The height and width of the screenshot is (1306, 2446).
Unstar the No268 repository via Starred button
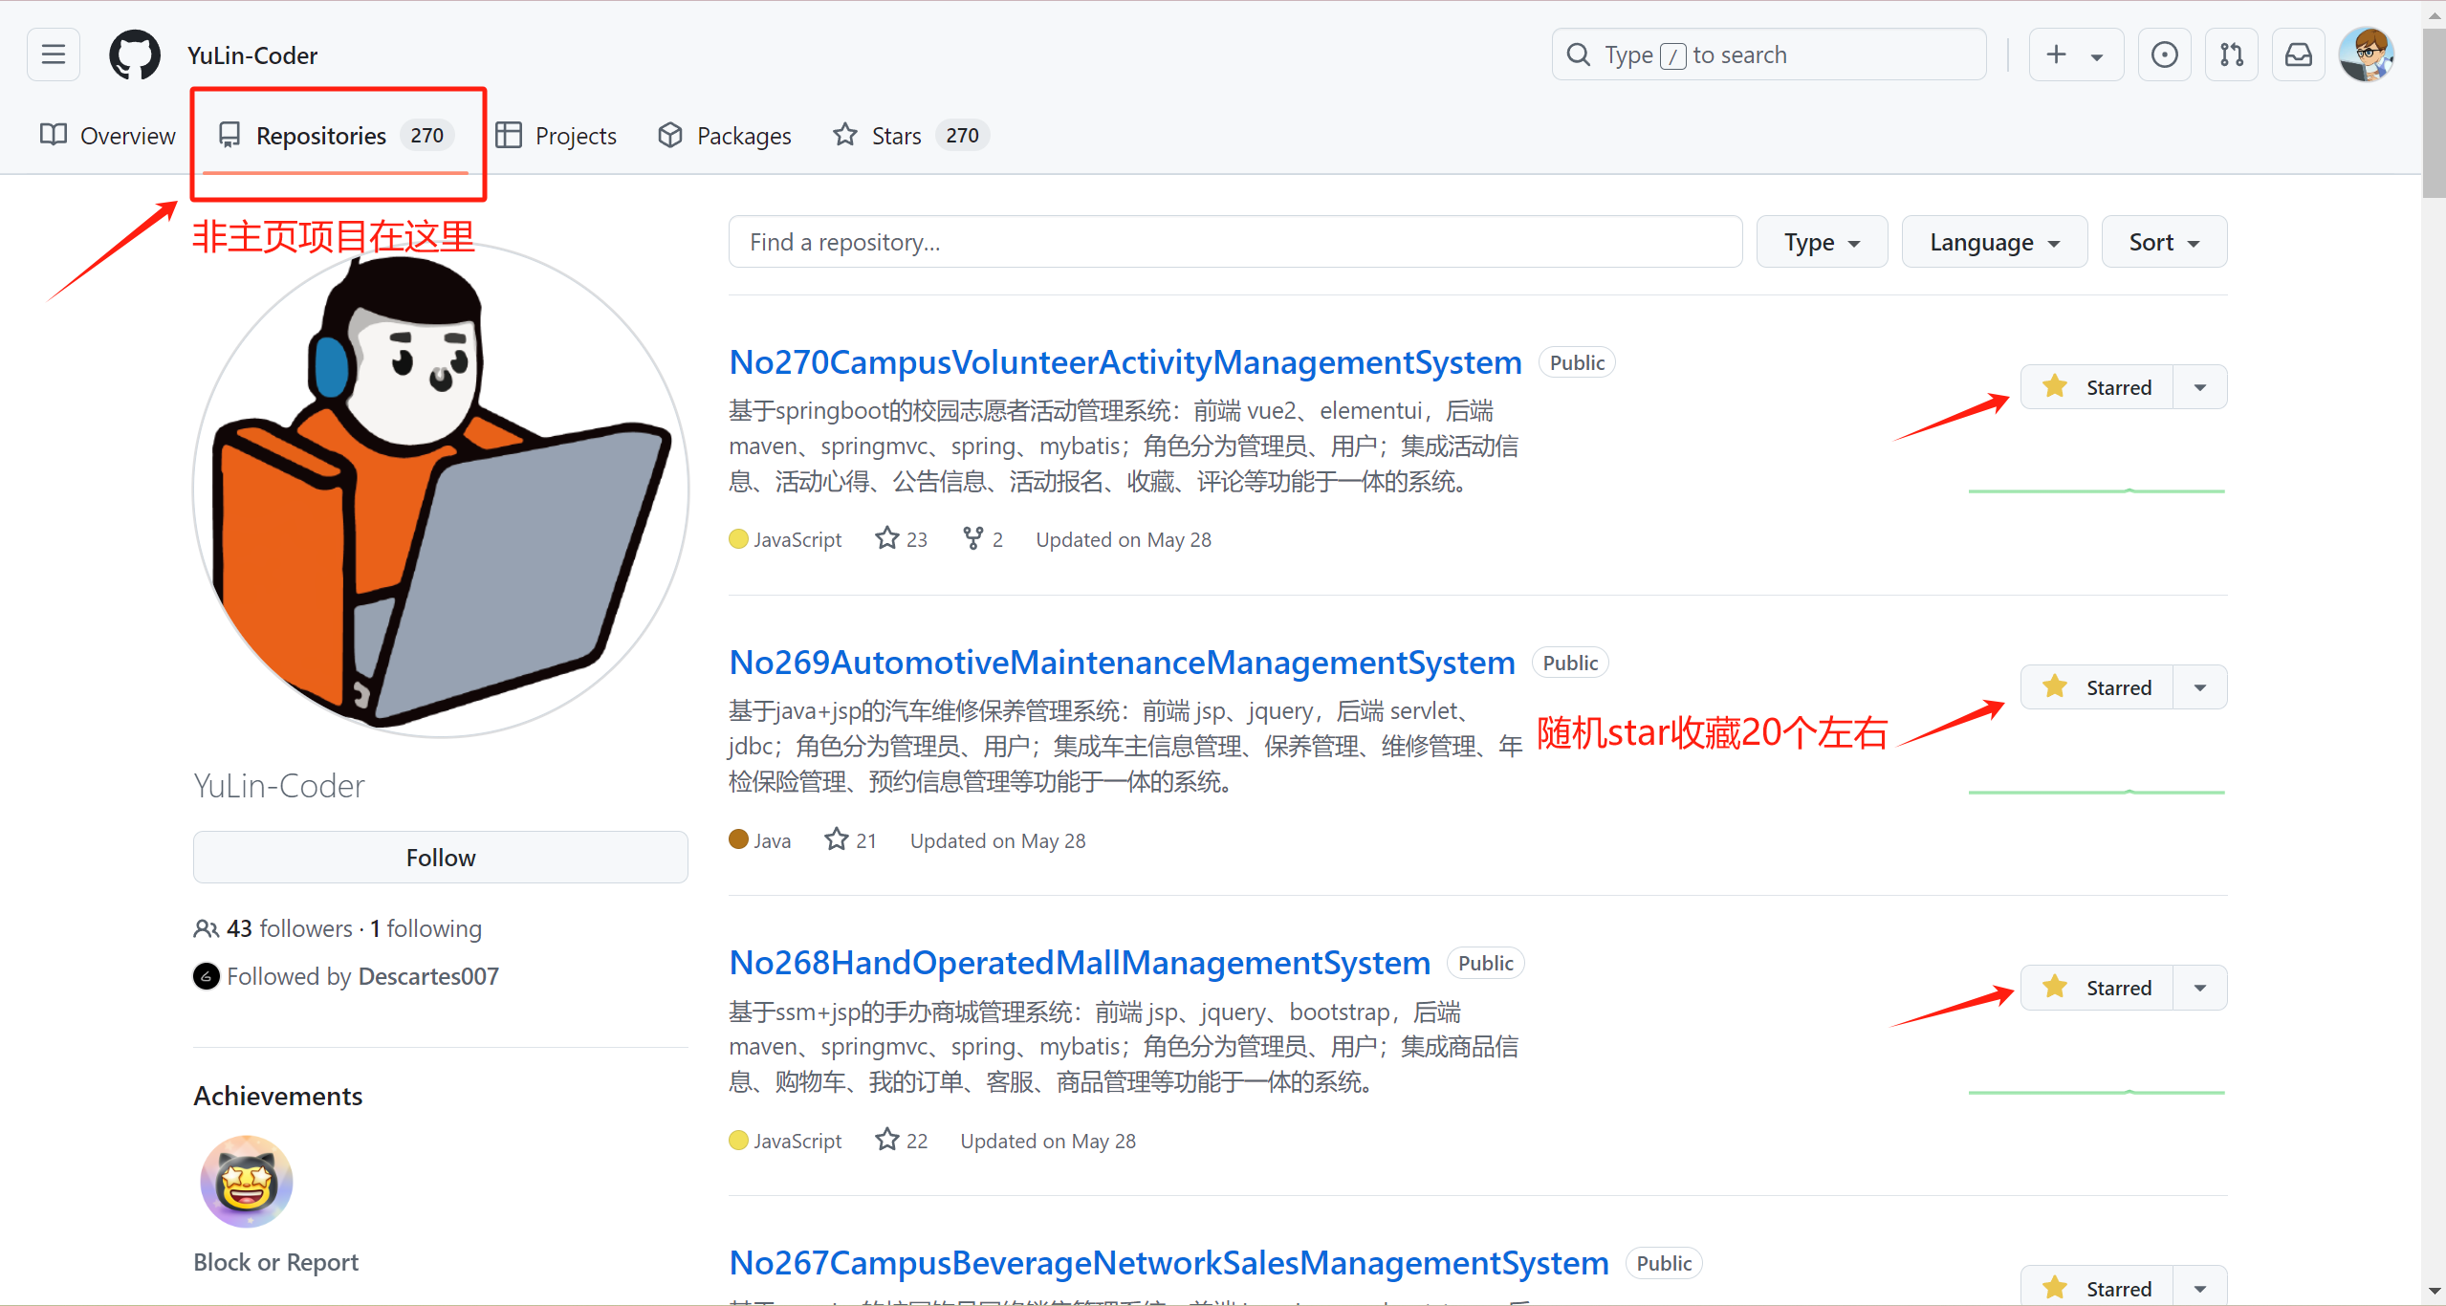tap(2097, 988)
